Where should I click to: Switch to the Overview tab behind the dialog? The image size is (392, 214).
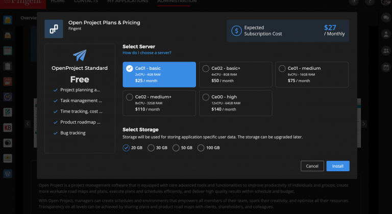click(x=29, y=18)
